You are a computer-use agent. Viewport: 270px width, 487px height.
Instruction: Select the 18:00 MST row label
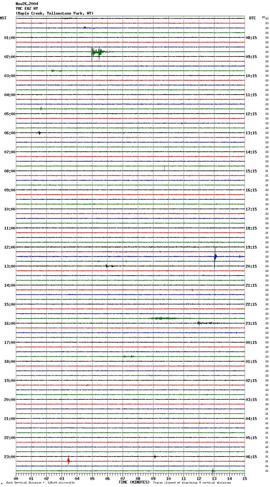point(10,362)
